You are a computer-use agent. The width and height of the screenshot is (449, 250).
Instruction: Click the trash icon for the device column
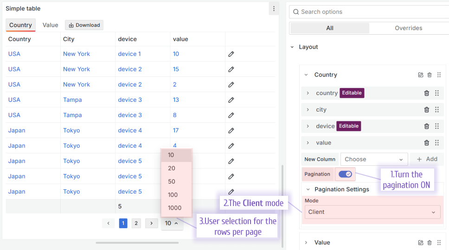427,126
